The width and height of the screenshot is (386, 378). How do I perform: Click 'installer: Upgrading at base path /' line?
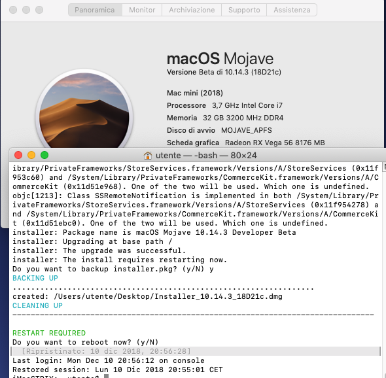tap(92, 241)
